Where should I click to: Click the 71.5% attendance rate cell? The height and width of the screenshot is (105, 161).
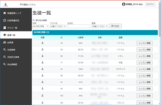point(80,56)
